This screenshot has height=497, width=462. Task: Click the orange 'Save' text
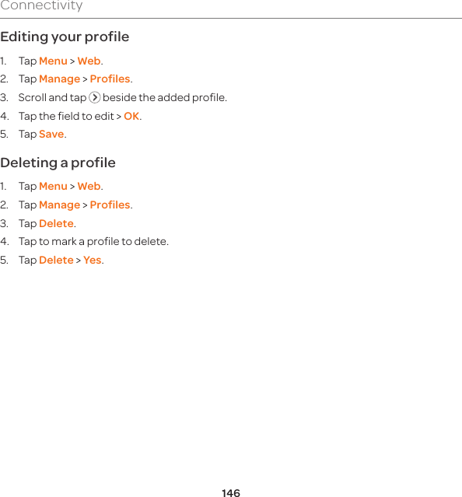pyautogui.click(x=51, y=135)
